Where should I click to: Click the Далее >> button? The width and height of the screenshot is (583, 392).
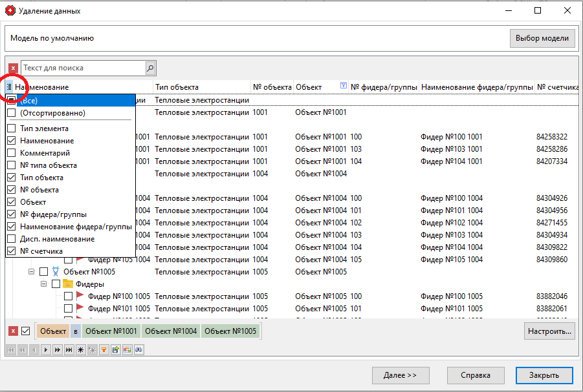tap(401, 375)
